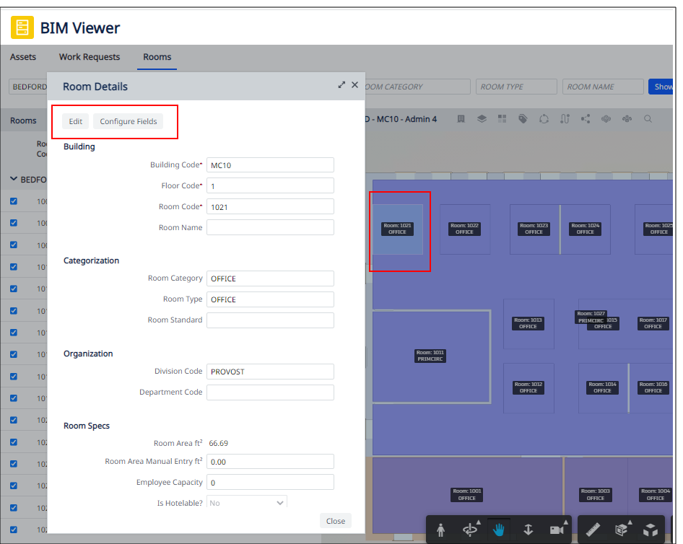This screenshot has width=683, height=544.
Task: Open the Assets tab
Action: pyautogui.click(x=23, y=57)
